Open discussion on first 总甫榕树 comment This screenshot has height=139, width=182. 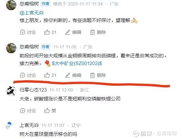click(28, 32)
